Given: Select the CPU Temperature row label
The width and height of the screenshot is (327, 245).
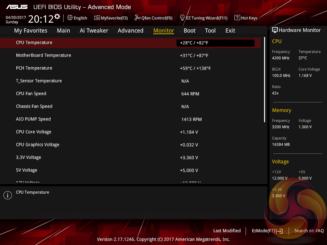Looking at the screenshot, I should (34, 42).
